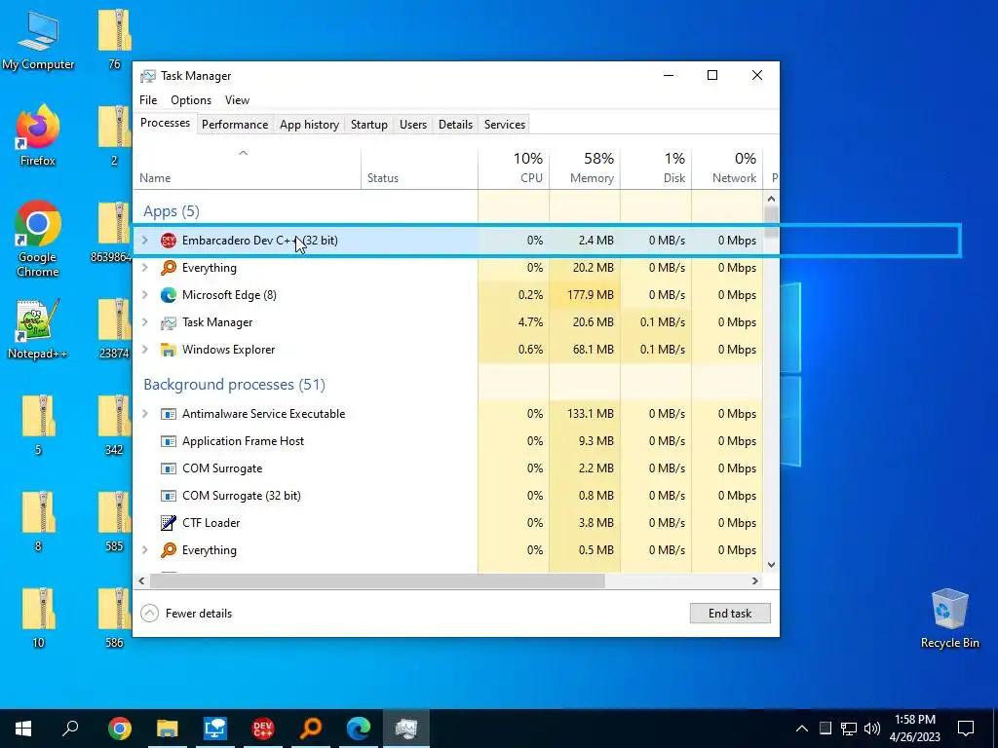998x748 pixels.
Task: Click the Microsoft Edge process icon
Action: pos(168,295)
